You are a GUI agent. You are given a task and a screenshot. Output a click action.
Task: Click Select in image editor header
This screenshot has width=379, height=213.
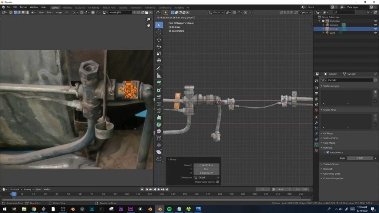(50, 12)
